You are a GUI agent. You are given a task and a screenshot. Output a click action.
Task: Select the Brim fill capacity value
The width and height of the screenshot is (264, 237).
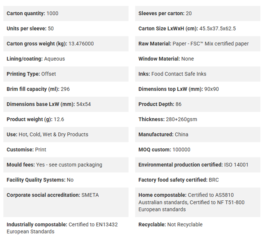point(65,89)
